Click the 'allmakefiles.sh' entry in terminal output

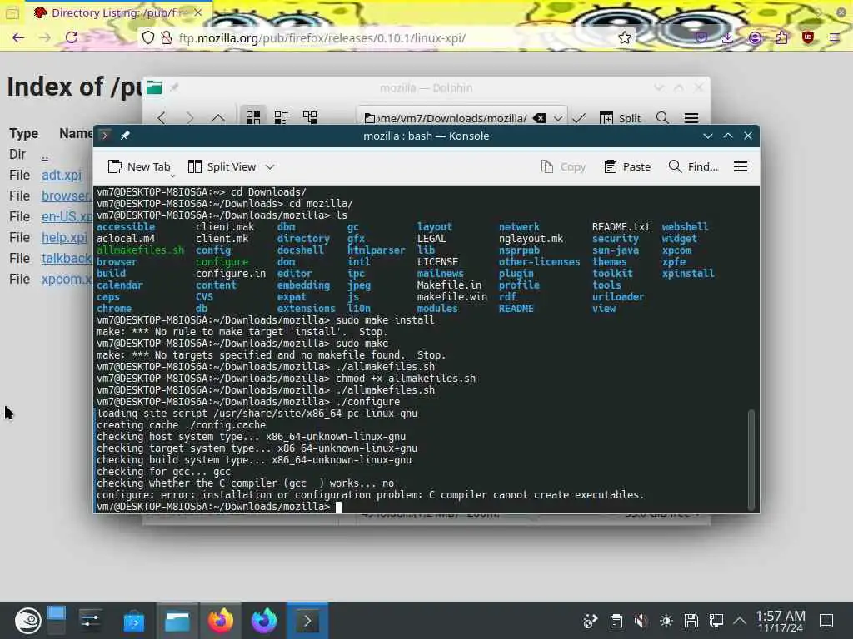pos(140,250)
